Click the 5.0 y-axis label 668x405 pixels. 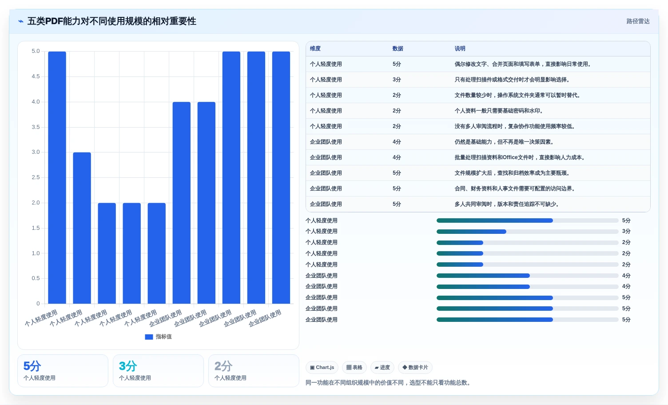[36, 51]
